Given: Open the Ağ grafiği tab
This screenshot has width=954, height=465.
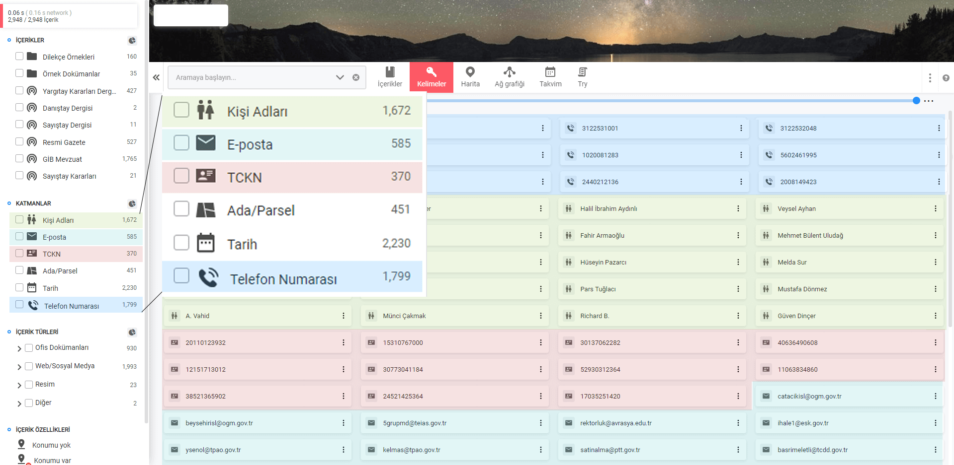Looking at the screenshot, I should (x=510, y=77).
